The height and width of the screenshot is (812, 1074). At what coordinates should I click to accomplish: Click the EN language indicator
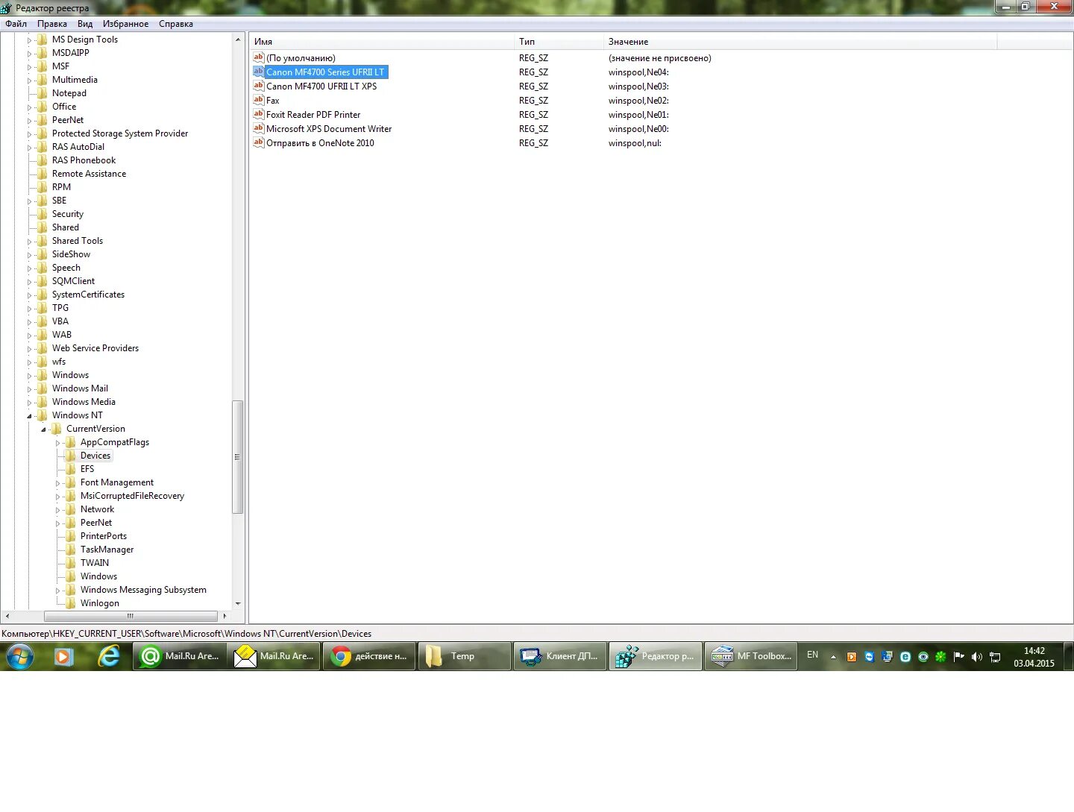812,655
